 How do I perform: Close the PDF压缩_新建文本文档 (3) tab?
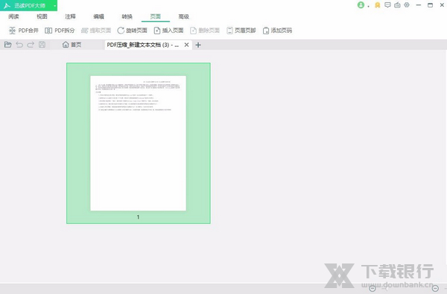click(x=186, y=45)
